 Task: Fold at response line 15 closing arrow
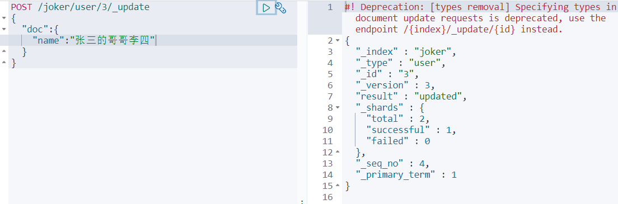(x=338, y=185)
